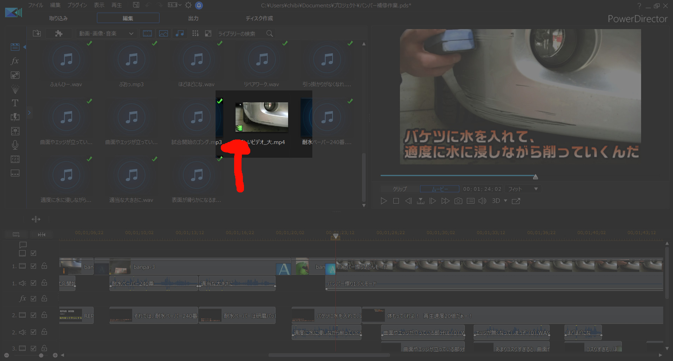Open the 3D mode dropdown arrow

(505, 200)
